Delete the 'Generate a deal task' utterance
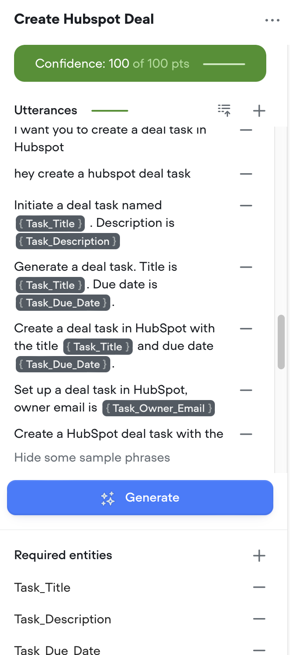The height and width of the screenshot is (655, 290). click(246, 267)
